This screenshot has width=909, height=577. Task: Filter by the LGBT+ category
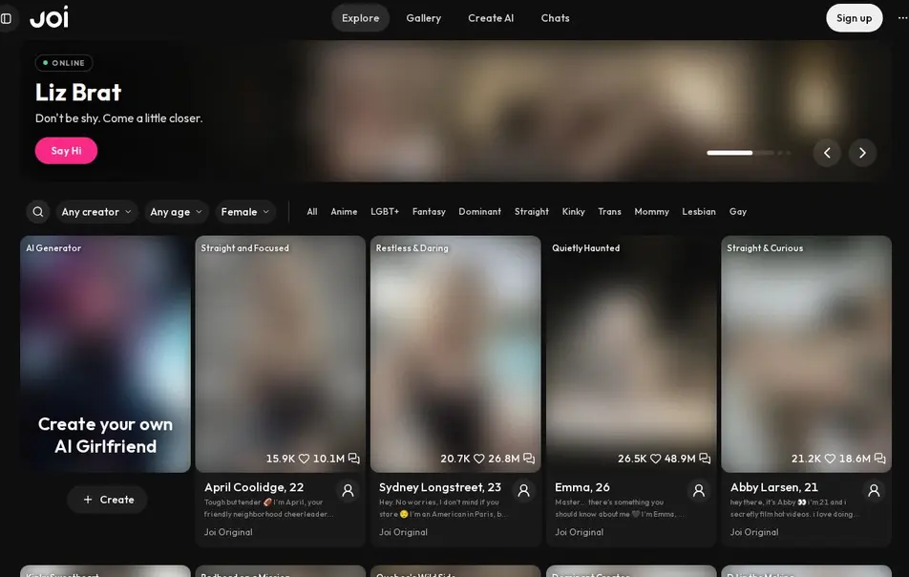coord(385,212)
